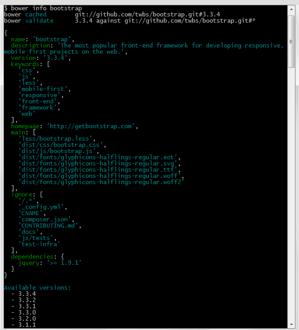
Task: Click the 'CONTRIBUTING.md' ignore entry
Action: click(48, 226)
